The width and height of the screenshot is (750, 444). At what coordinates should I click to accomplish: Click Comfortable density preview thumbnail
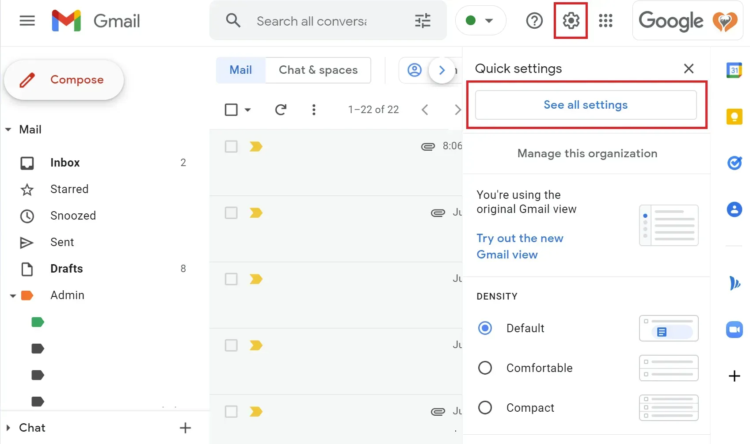669,368
